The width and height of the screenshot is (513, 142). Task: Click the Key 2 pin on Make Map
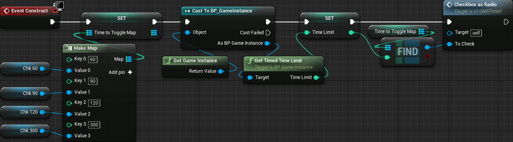click(69, 103)
